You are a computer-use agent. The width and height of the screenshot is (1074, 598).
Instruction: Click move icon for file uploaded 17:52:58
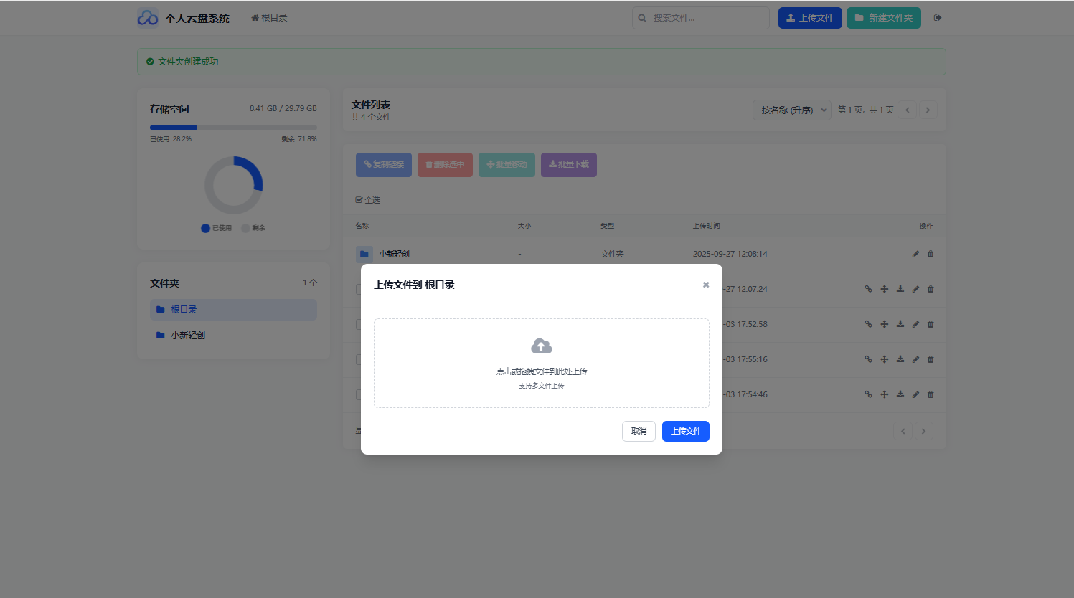click(x=884, y=324)
